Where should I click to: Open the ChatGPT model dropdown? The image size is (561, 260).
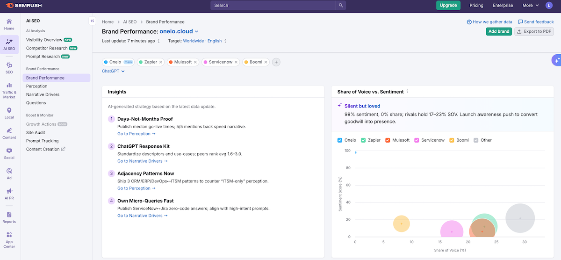coord(113,71)
